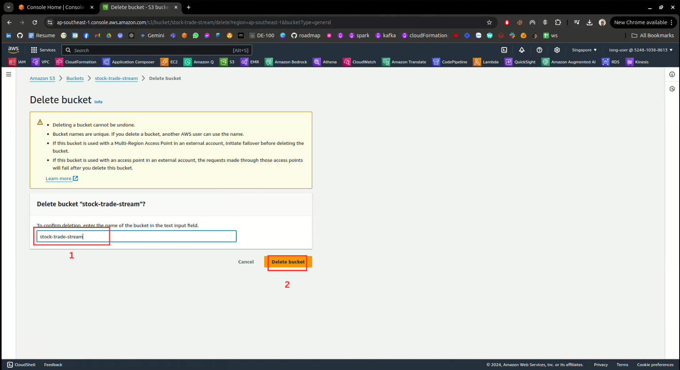Open the Learn more link
The image size is (680, 370).
[x=59, y=179]
